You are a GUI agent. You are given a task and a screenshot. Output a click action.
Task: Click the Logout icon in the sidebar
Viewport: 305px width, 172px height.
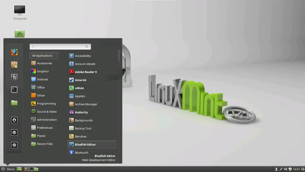[14, 133]
